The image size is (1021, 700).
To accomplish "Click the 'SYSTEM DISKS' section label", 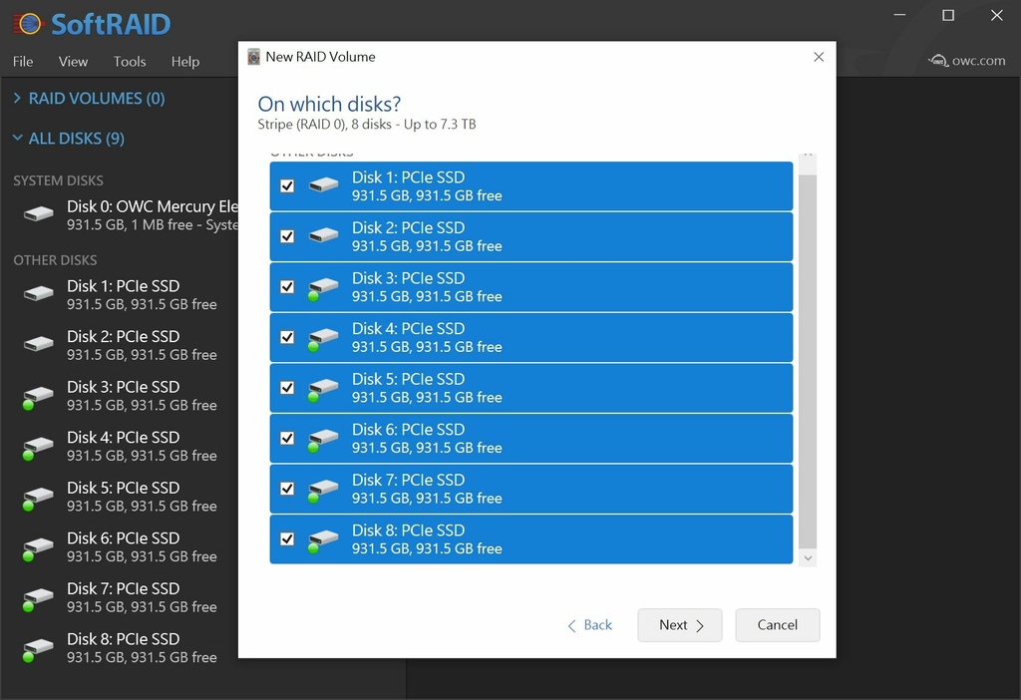I will coord(58,180).
